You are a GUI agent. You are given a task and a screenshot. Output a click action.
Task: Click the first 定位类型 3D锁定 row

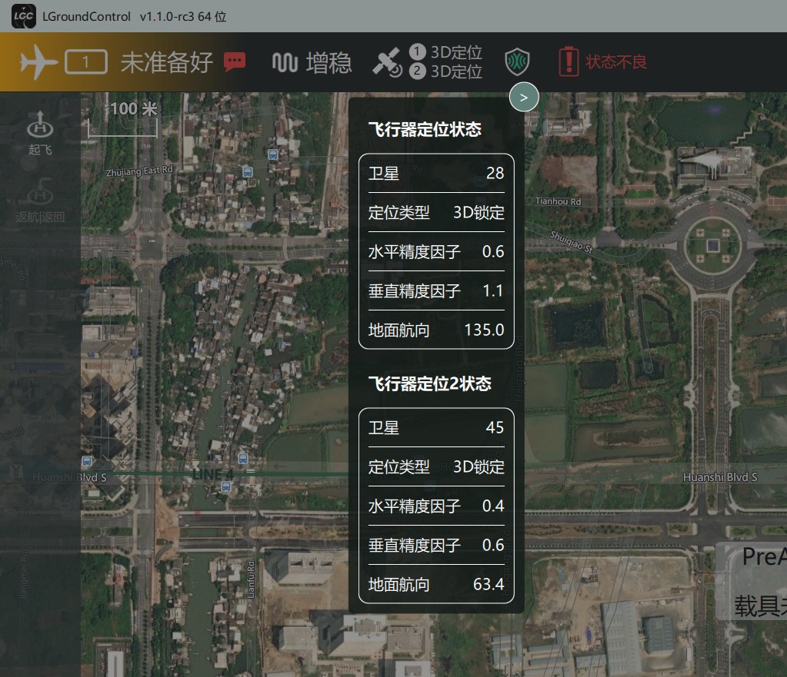coord(436,213)
